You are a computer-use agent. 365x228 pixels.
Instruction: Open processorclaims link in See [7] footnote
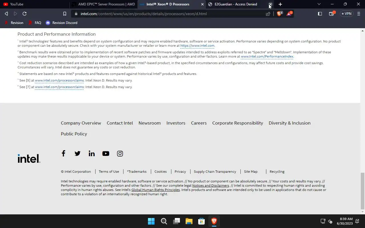coord(59,87)
